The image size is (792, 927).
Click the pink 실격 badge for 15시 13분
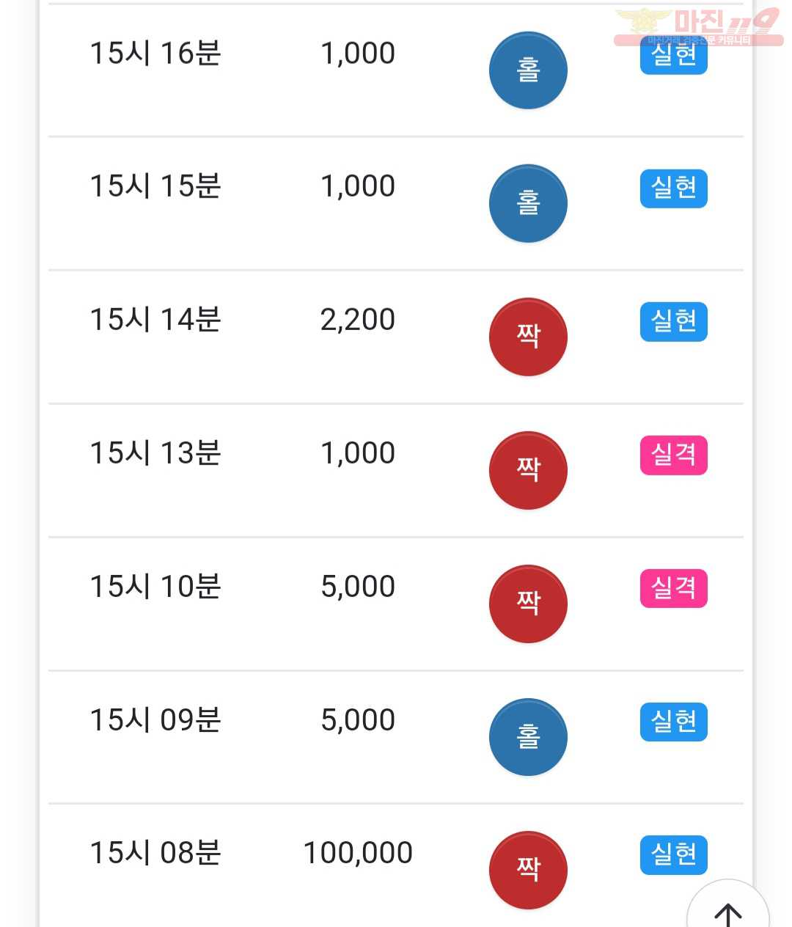674,455
